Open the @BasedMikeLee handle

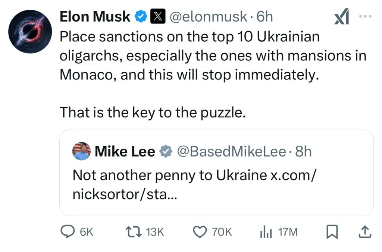tap(231, 151)
